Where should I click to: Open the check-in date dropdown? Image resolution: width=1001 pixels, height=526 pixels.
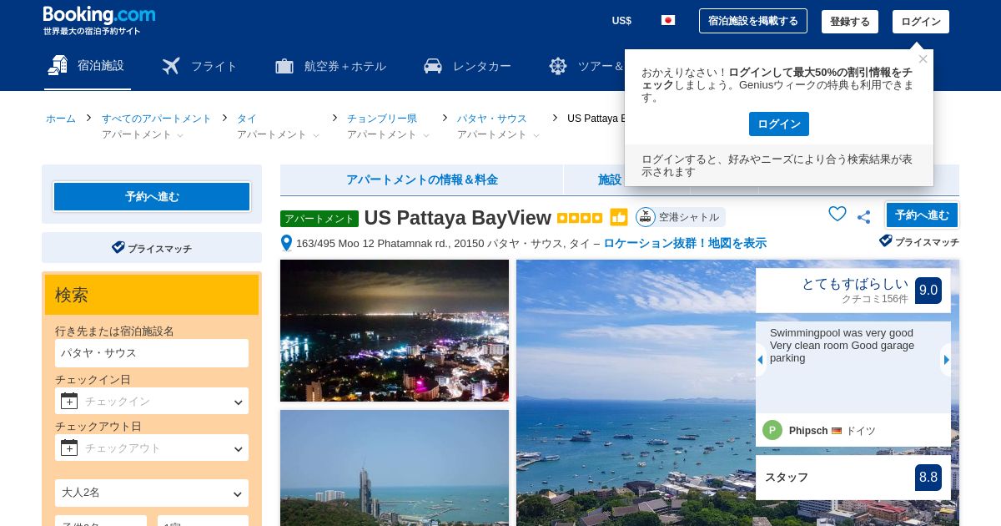(x=152, y=401)
